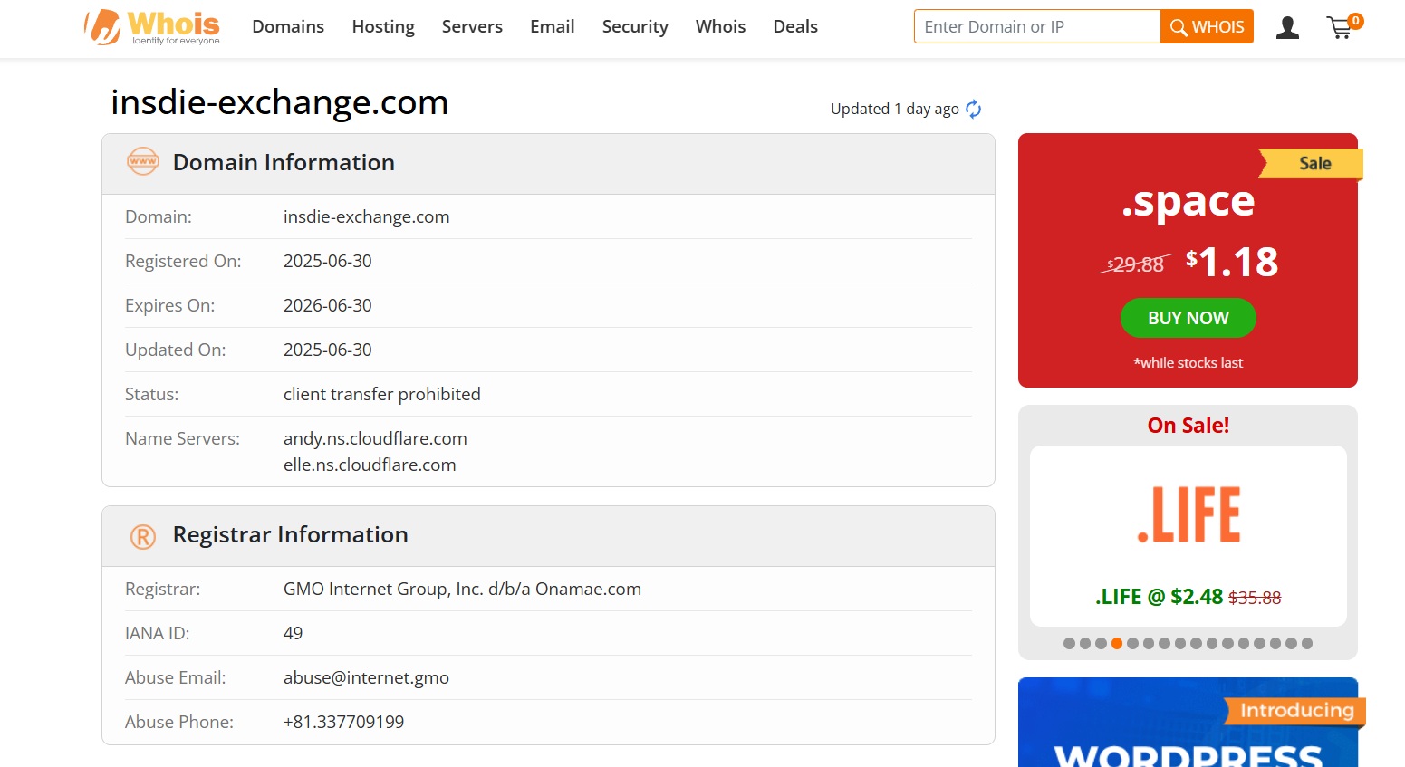Image resolution: width=1405 pixels, height=767 pixels.
Task: Click the Whois logo icon
Action: coord(152,27)
